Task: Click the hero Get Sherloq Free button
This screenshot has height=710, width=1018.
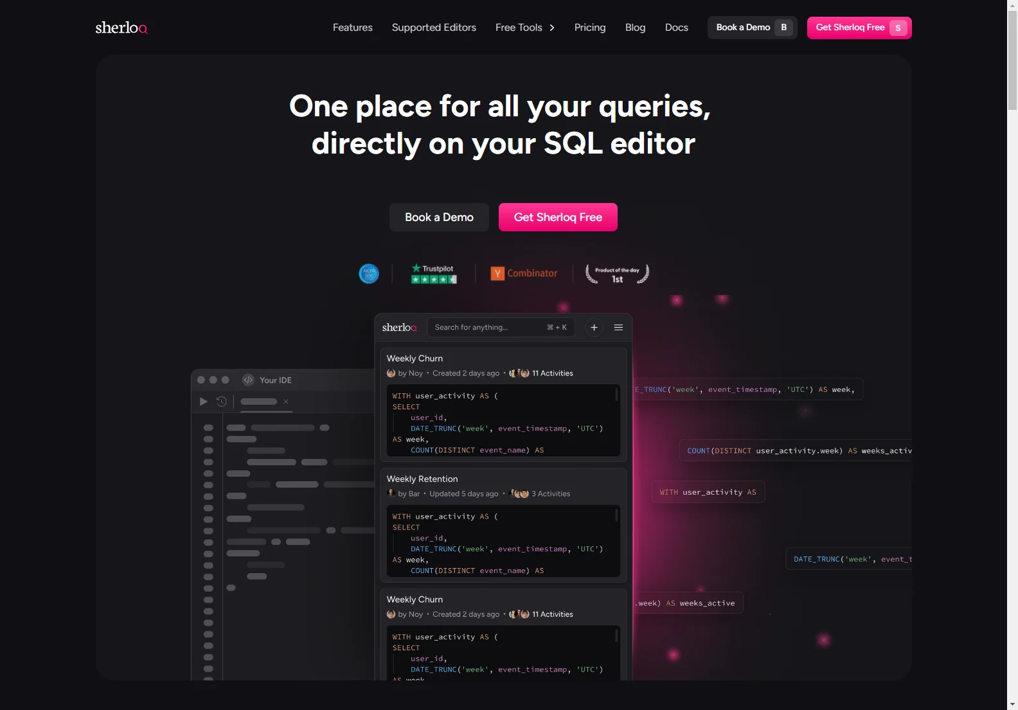Action: pyautogui.click(x=558, y=217)
